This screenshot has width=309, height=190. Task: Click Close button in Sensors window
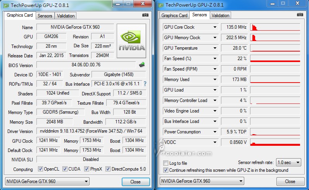pos(290,181)
